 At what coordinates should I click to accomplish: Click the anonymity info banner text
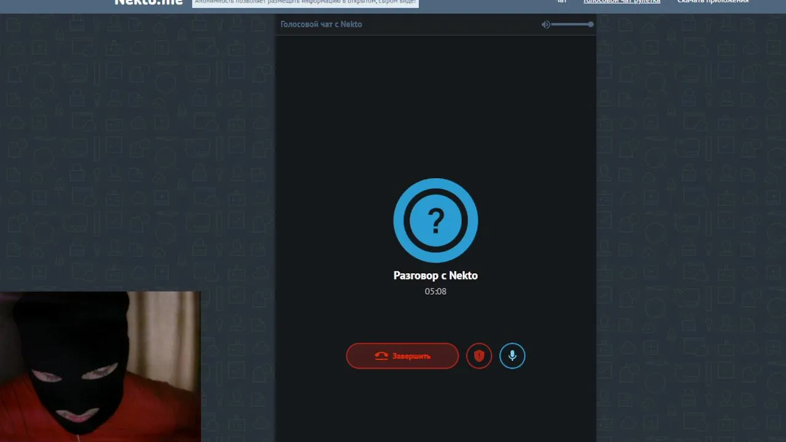[305, 2]
